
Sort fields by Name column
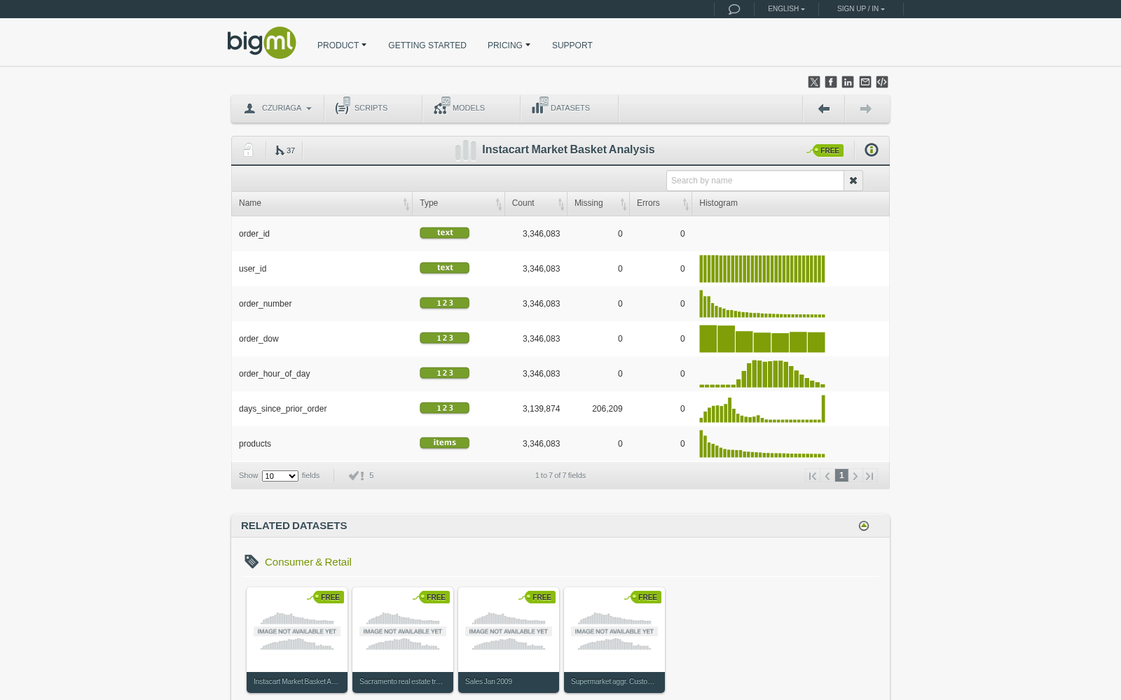(x=322, y=203)
